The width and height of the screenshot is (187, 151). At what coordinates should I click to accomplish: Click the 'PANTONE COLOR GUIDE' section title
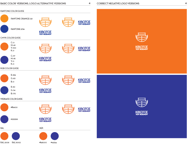coord(12,11)
